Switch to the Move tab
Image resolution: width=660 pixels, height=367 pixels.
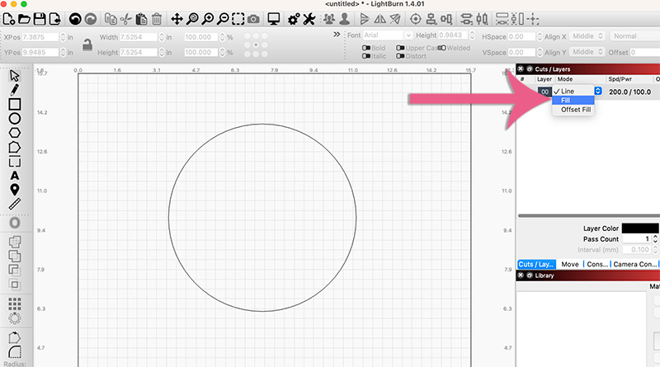click(x=569, y=264)
